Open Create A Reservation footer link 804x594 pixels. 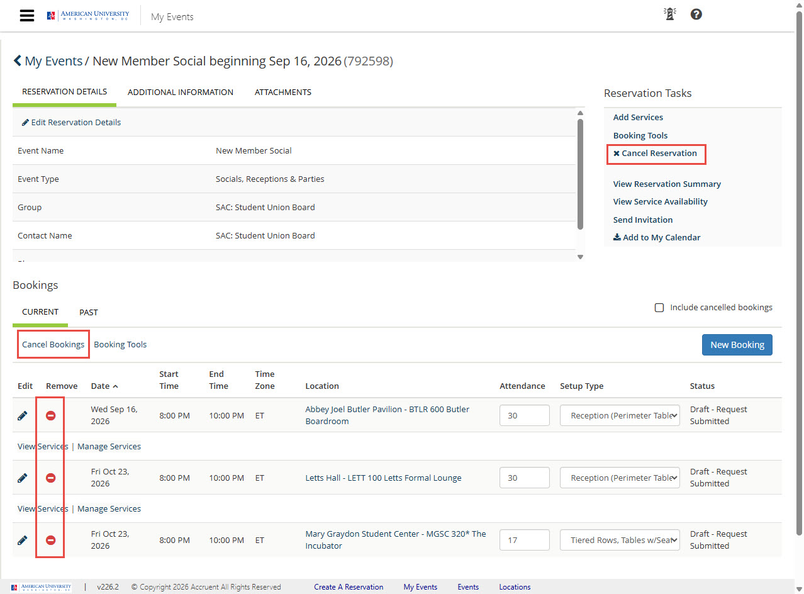(x=349, y=587)
